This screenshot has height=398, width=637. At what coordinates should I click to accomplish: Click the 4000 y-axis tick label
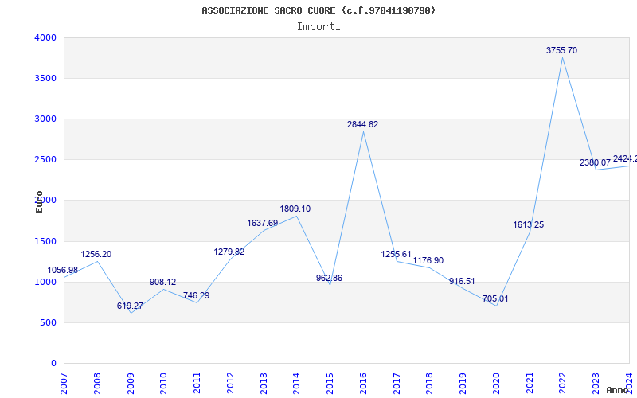coord(45,37)
